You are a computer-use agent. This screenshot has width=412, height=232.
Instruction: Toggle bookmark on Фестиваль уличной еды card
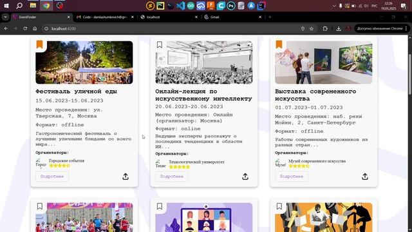[x=40, y=44]
